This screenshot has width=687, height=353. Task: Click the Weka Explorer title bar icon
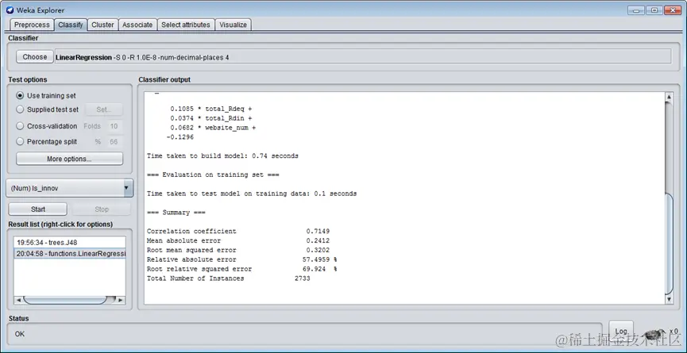(x=10, y=10)
